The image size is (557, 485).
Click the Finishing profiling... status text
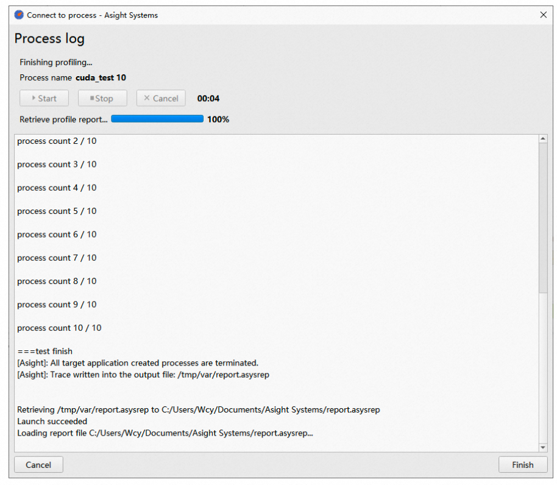[x=56, y=63]
